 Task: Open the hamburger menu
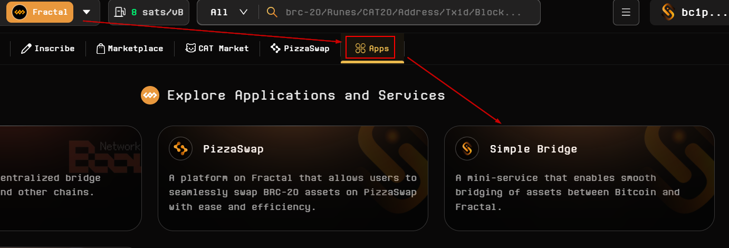626,12
